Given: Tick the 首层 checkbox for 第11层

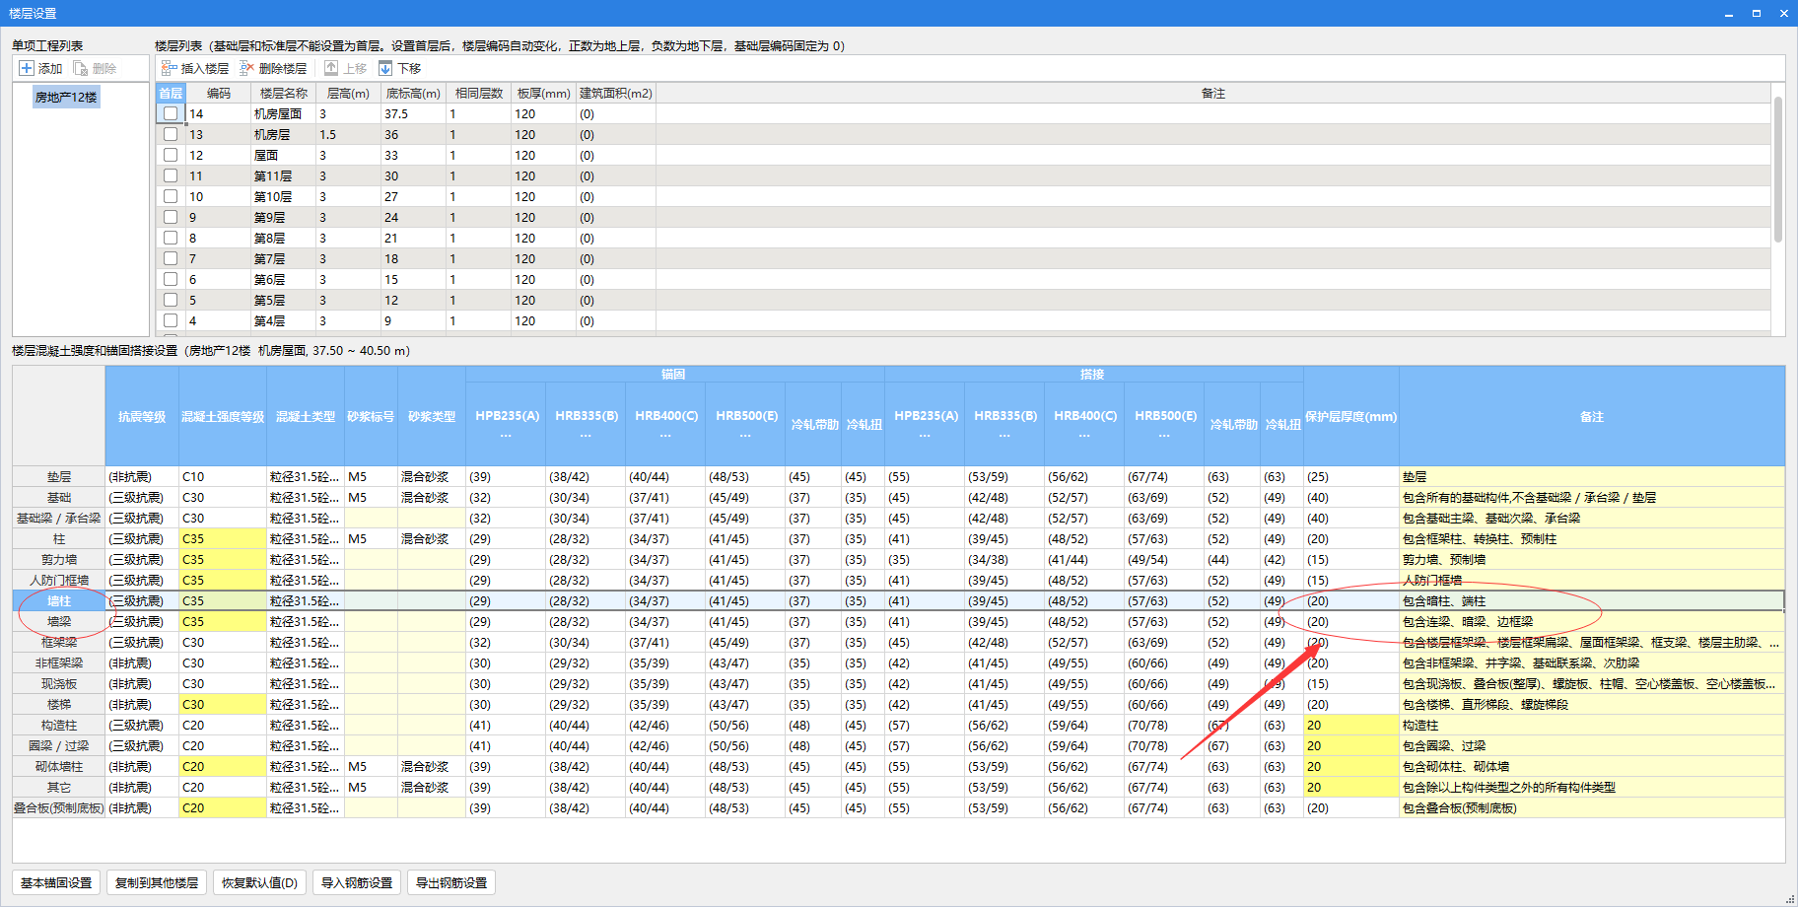Looking at the screenshot, I should point(171,175).
